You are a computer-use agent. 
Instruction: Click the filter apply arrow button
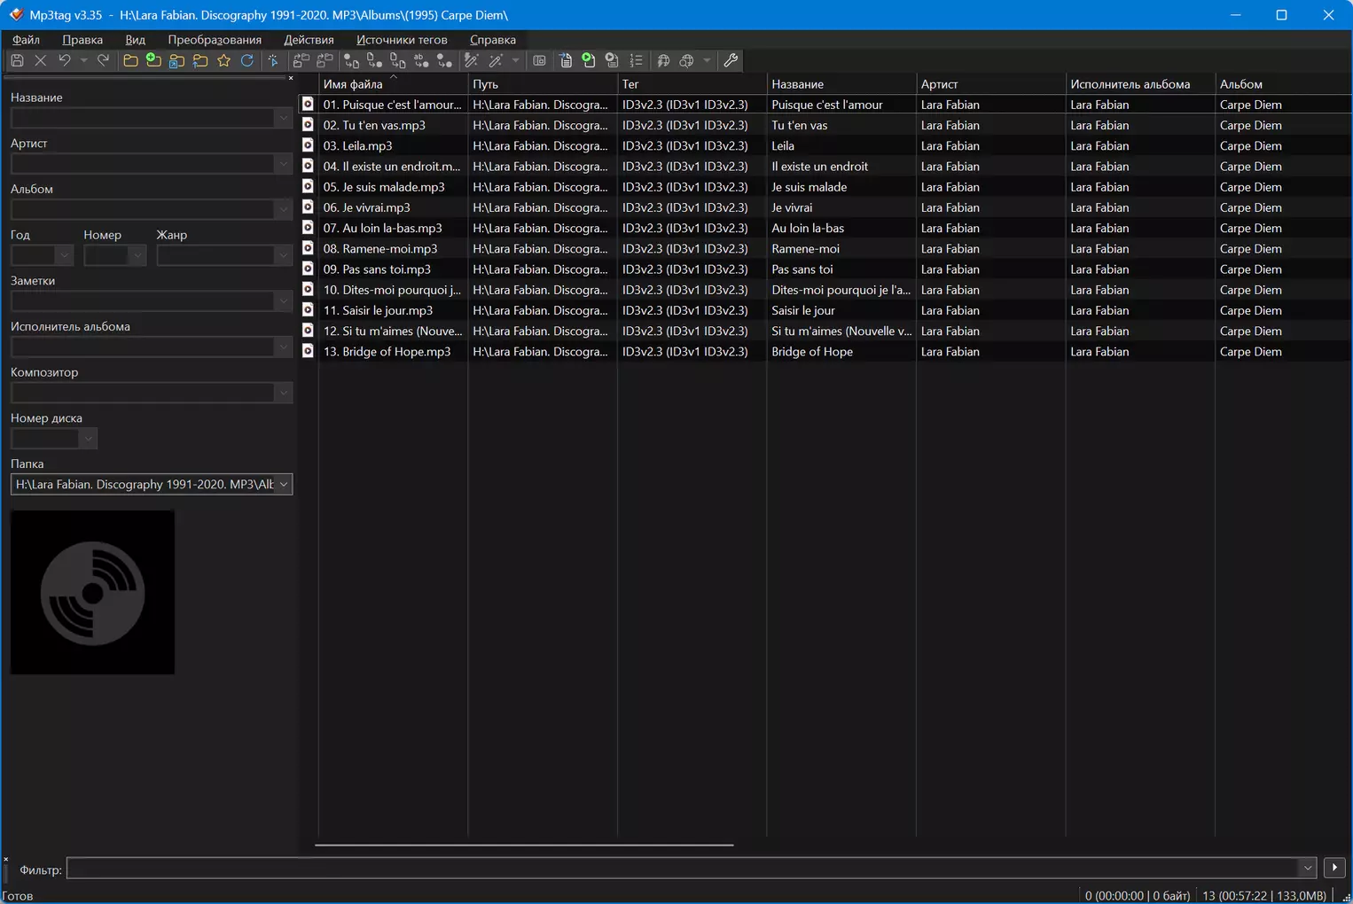(x=1334, y=868)
